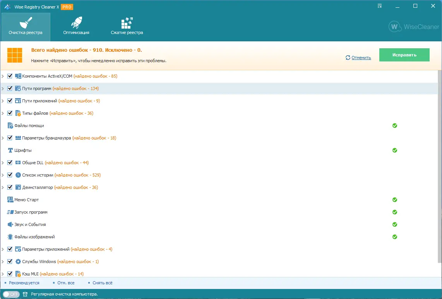Viewport: 442px width, 299px height.
Task: Expand the Пути приложений row
Action: pos(3,101)
